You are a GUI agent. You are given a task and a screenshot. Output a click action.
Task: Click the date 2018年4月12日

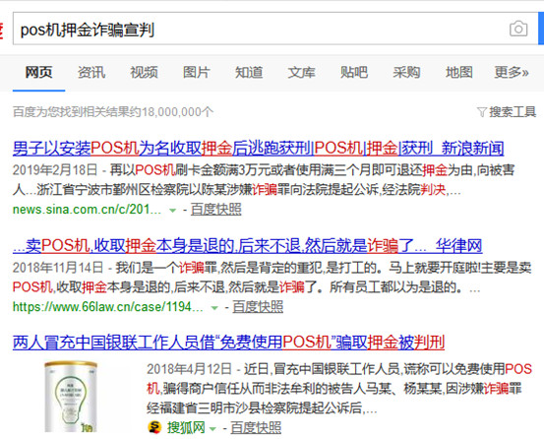coord(189,369)
